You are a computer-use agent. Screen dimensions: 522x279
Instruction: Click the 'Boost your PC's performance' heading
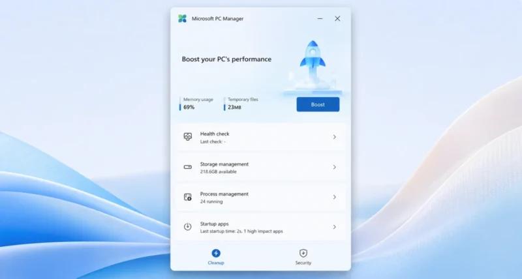point(226,59)
